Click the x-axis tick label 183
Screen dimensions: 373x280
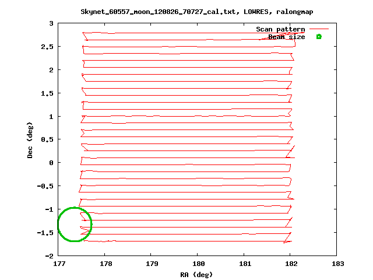(x=338, y=264)
